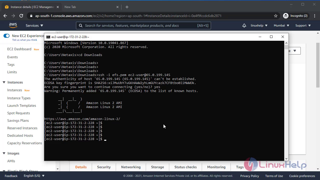Switch to the Storage tab
This screenshot has width=320, height=180.
pos(157,167)
